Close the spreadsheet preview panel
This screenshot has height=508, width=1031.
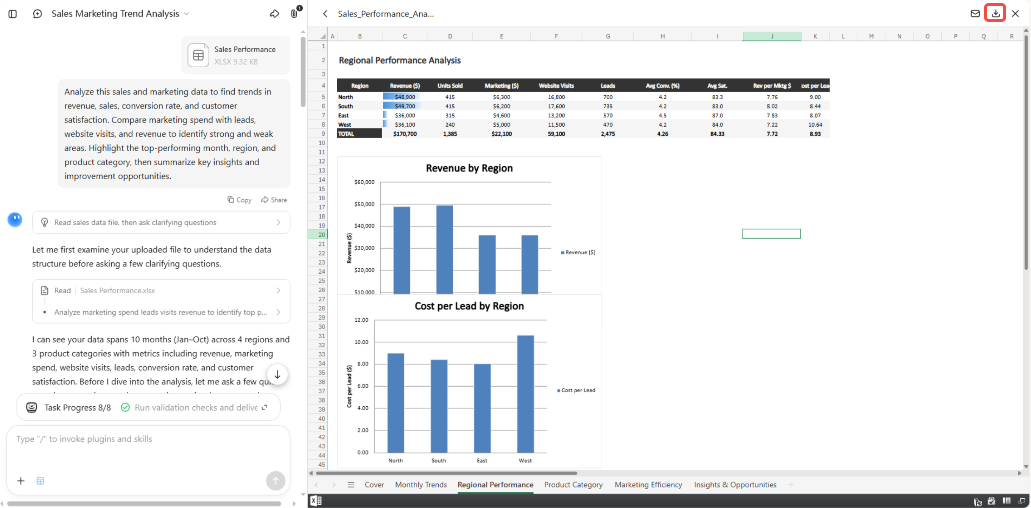point(1015,14)
